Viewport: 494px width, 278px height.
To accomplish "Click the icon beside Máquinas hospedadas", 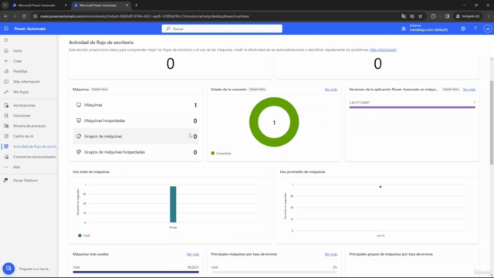I will click(79, 120).
